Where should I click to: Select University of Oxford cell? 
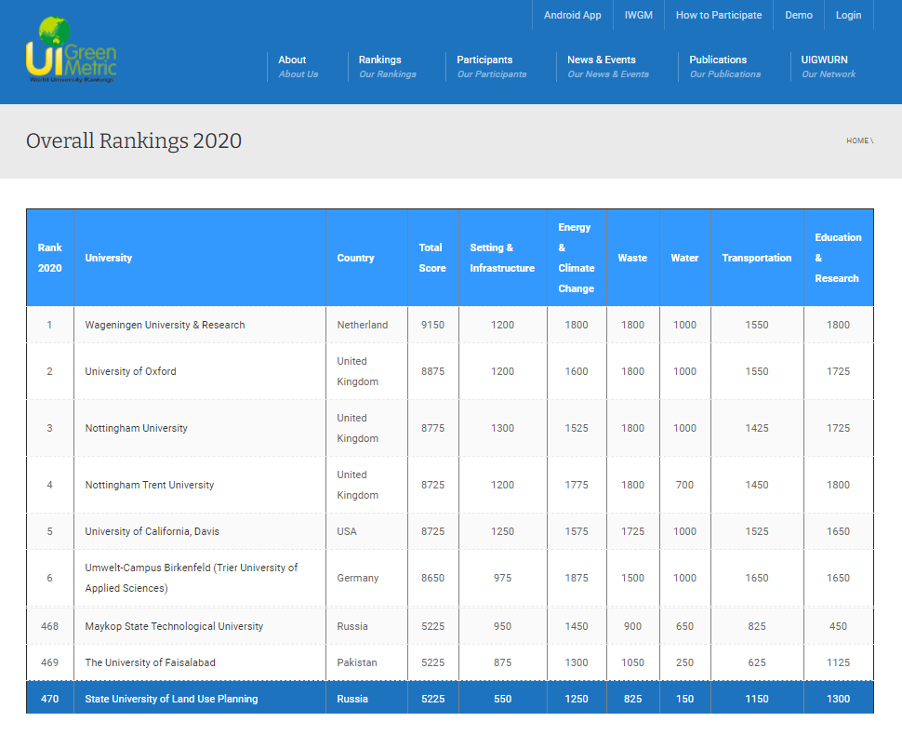[200, 371]
